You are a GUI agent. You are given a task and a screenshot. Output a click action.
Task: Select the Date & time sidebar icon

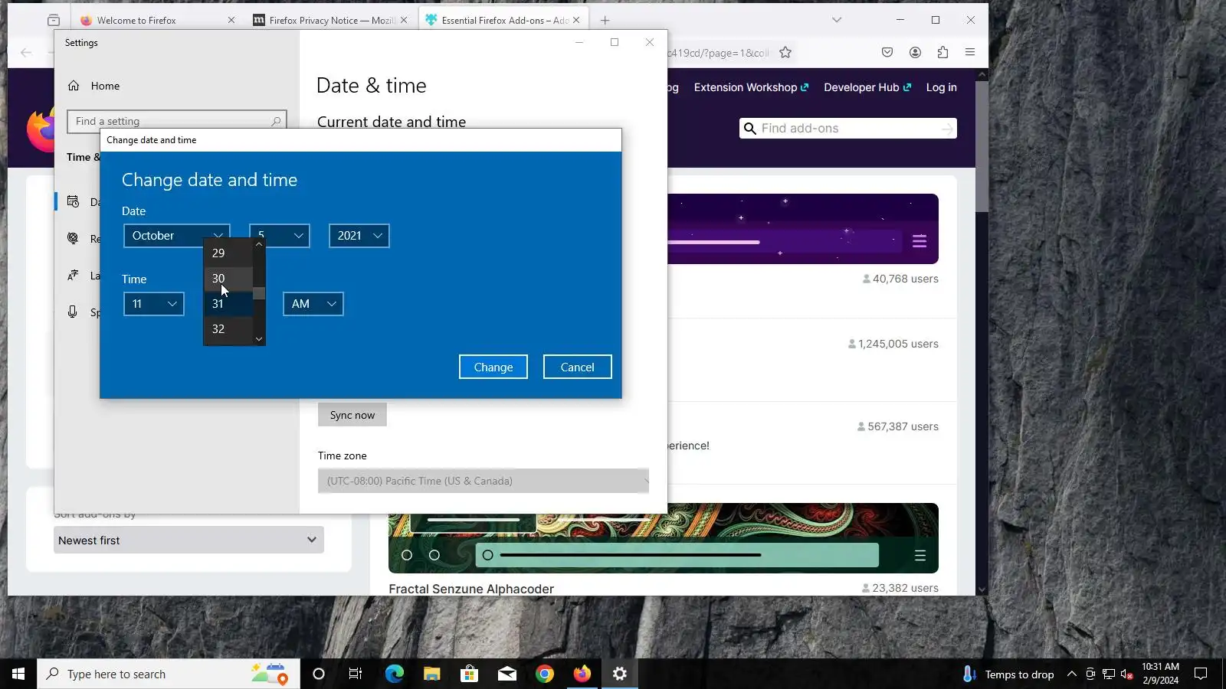[73, 201]
